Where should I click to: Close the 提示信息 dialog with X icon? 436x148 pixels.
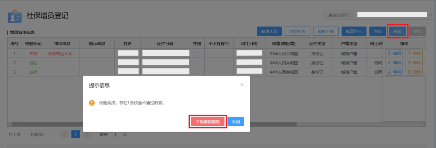pos(242,85)
